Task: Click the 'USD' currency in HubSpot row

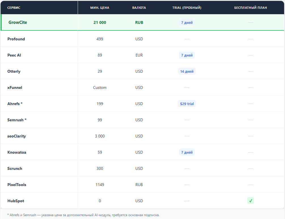Action: pyautogui.click(x=139, y=201)
